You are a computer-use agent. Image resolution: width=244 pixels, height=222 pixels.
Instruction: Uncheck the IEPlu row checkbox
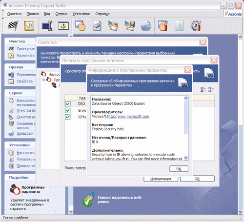point(68,117)
